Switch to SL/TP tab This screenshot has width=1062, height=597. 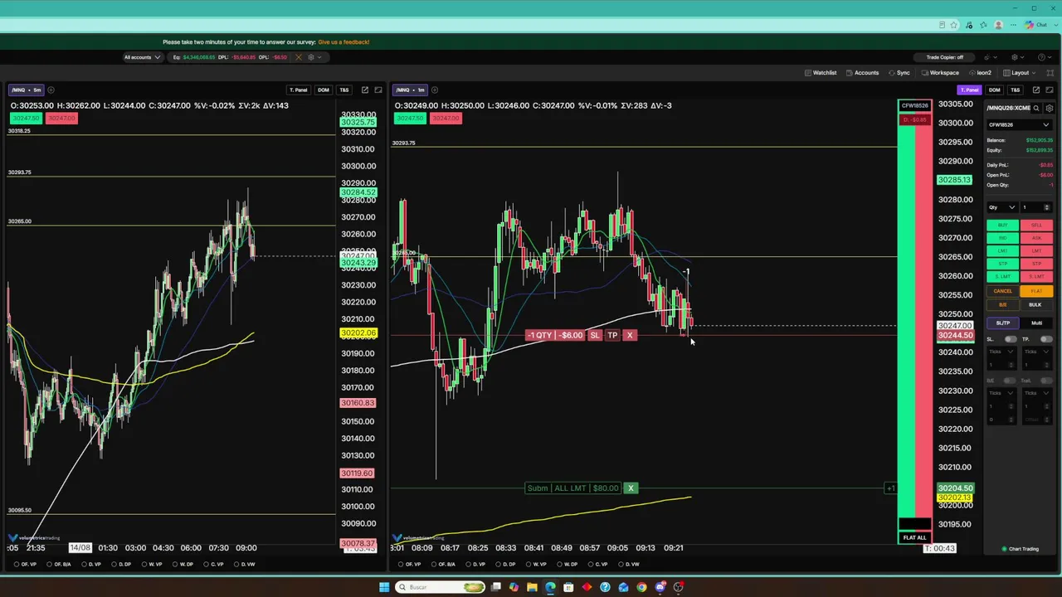pos(1002,323)
